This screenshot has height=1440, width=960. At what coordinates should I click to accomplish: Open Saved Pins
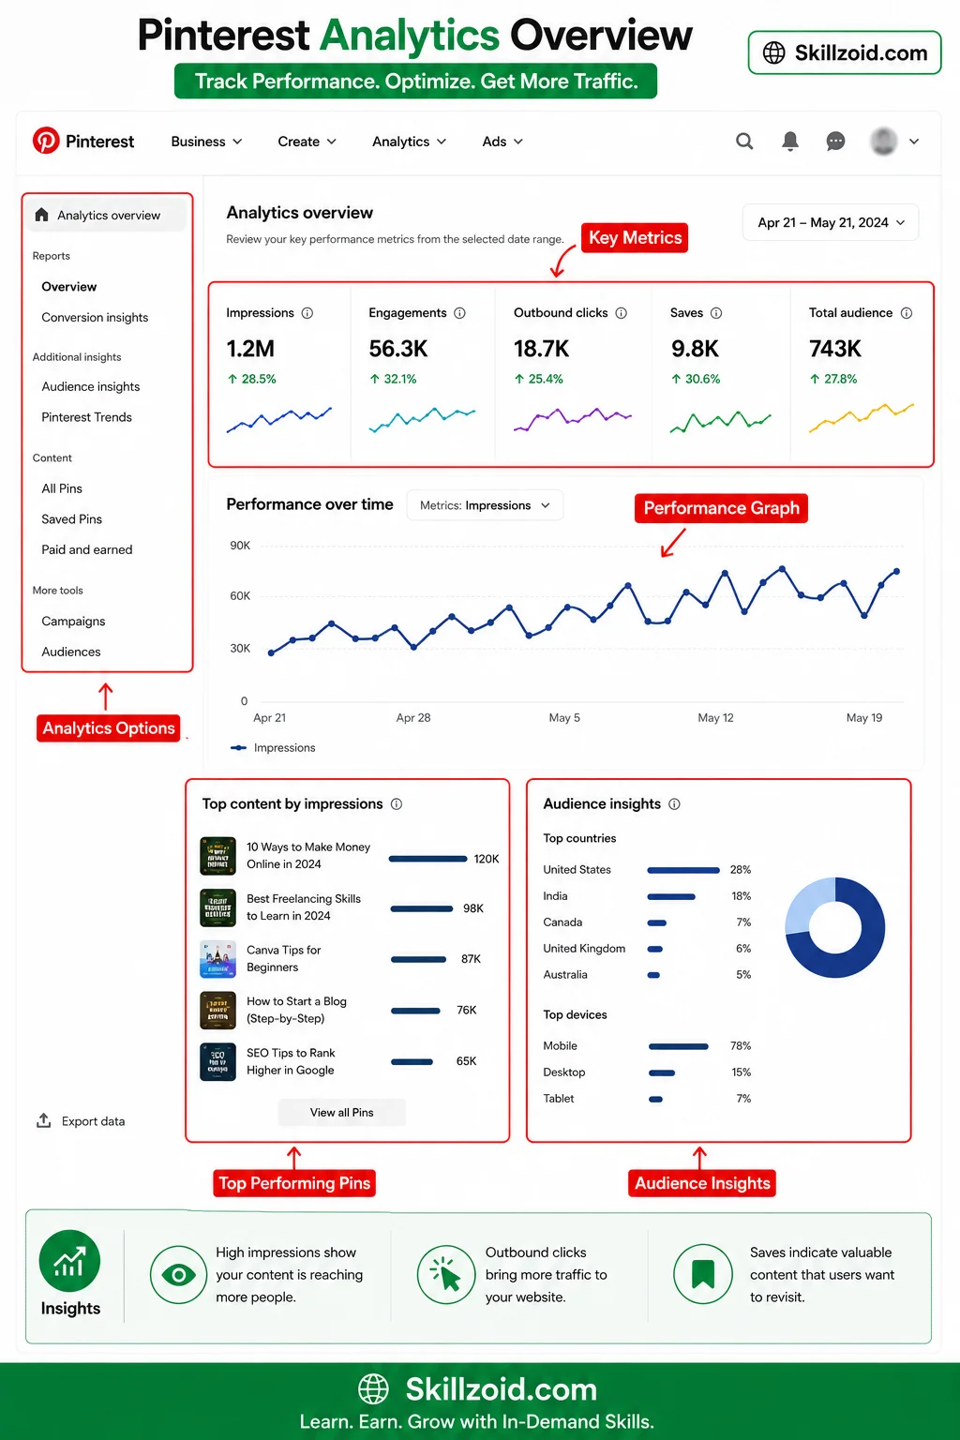pos(72,519)
